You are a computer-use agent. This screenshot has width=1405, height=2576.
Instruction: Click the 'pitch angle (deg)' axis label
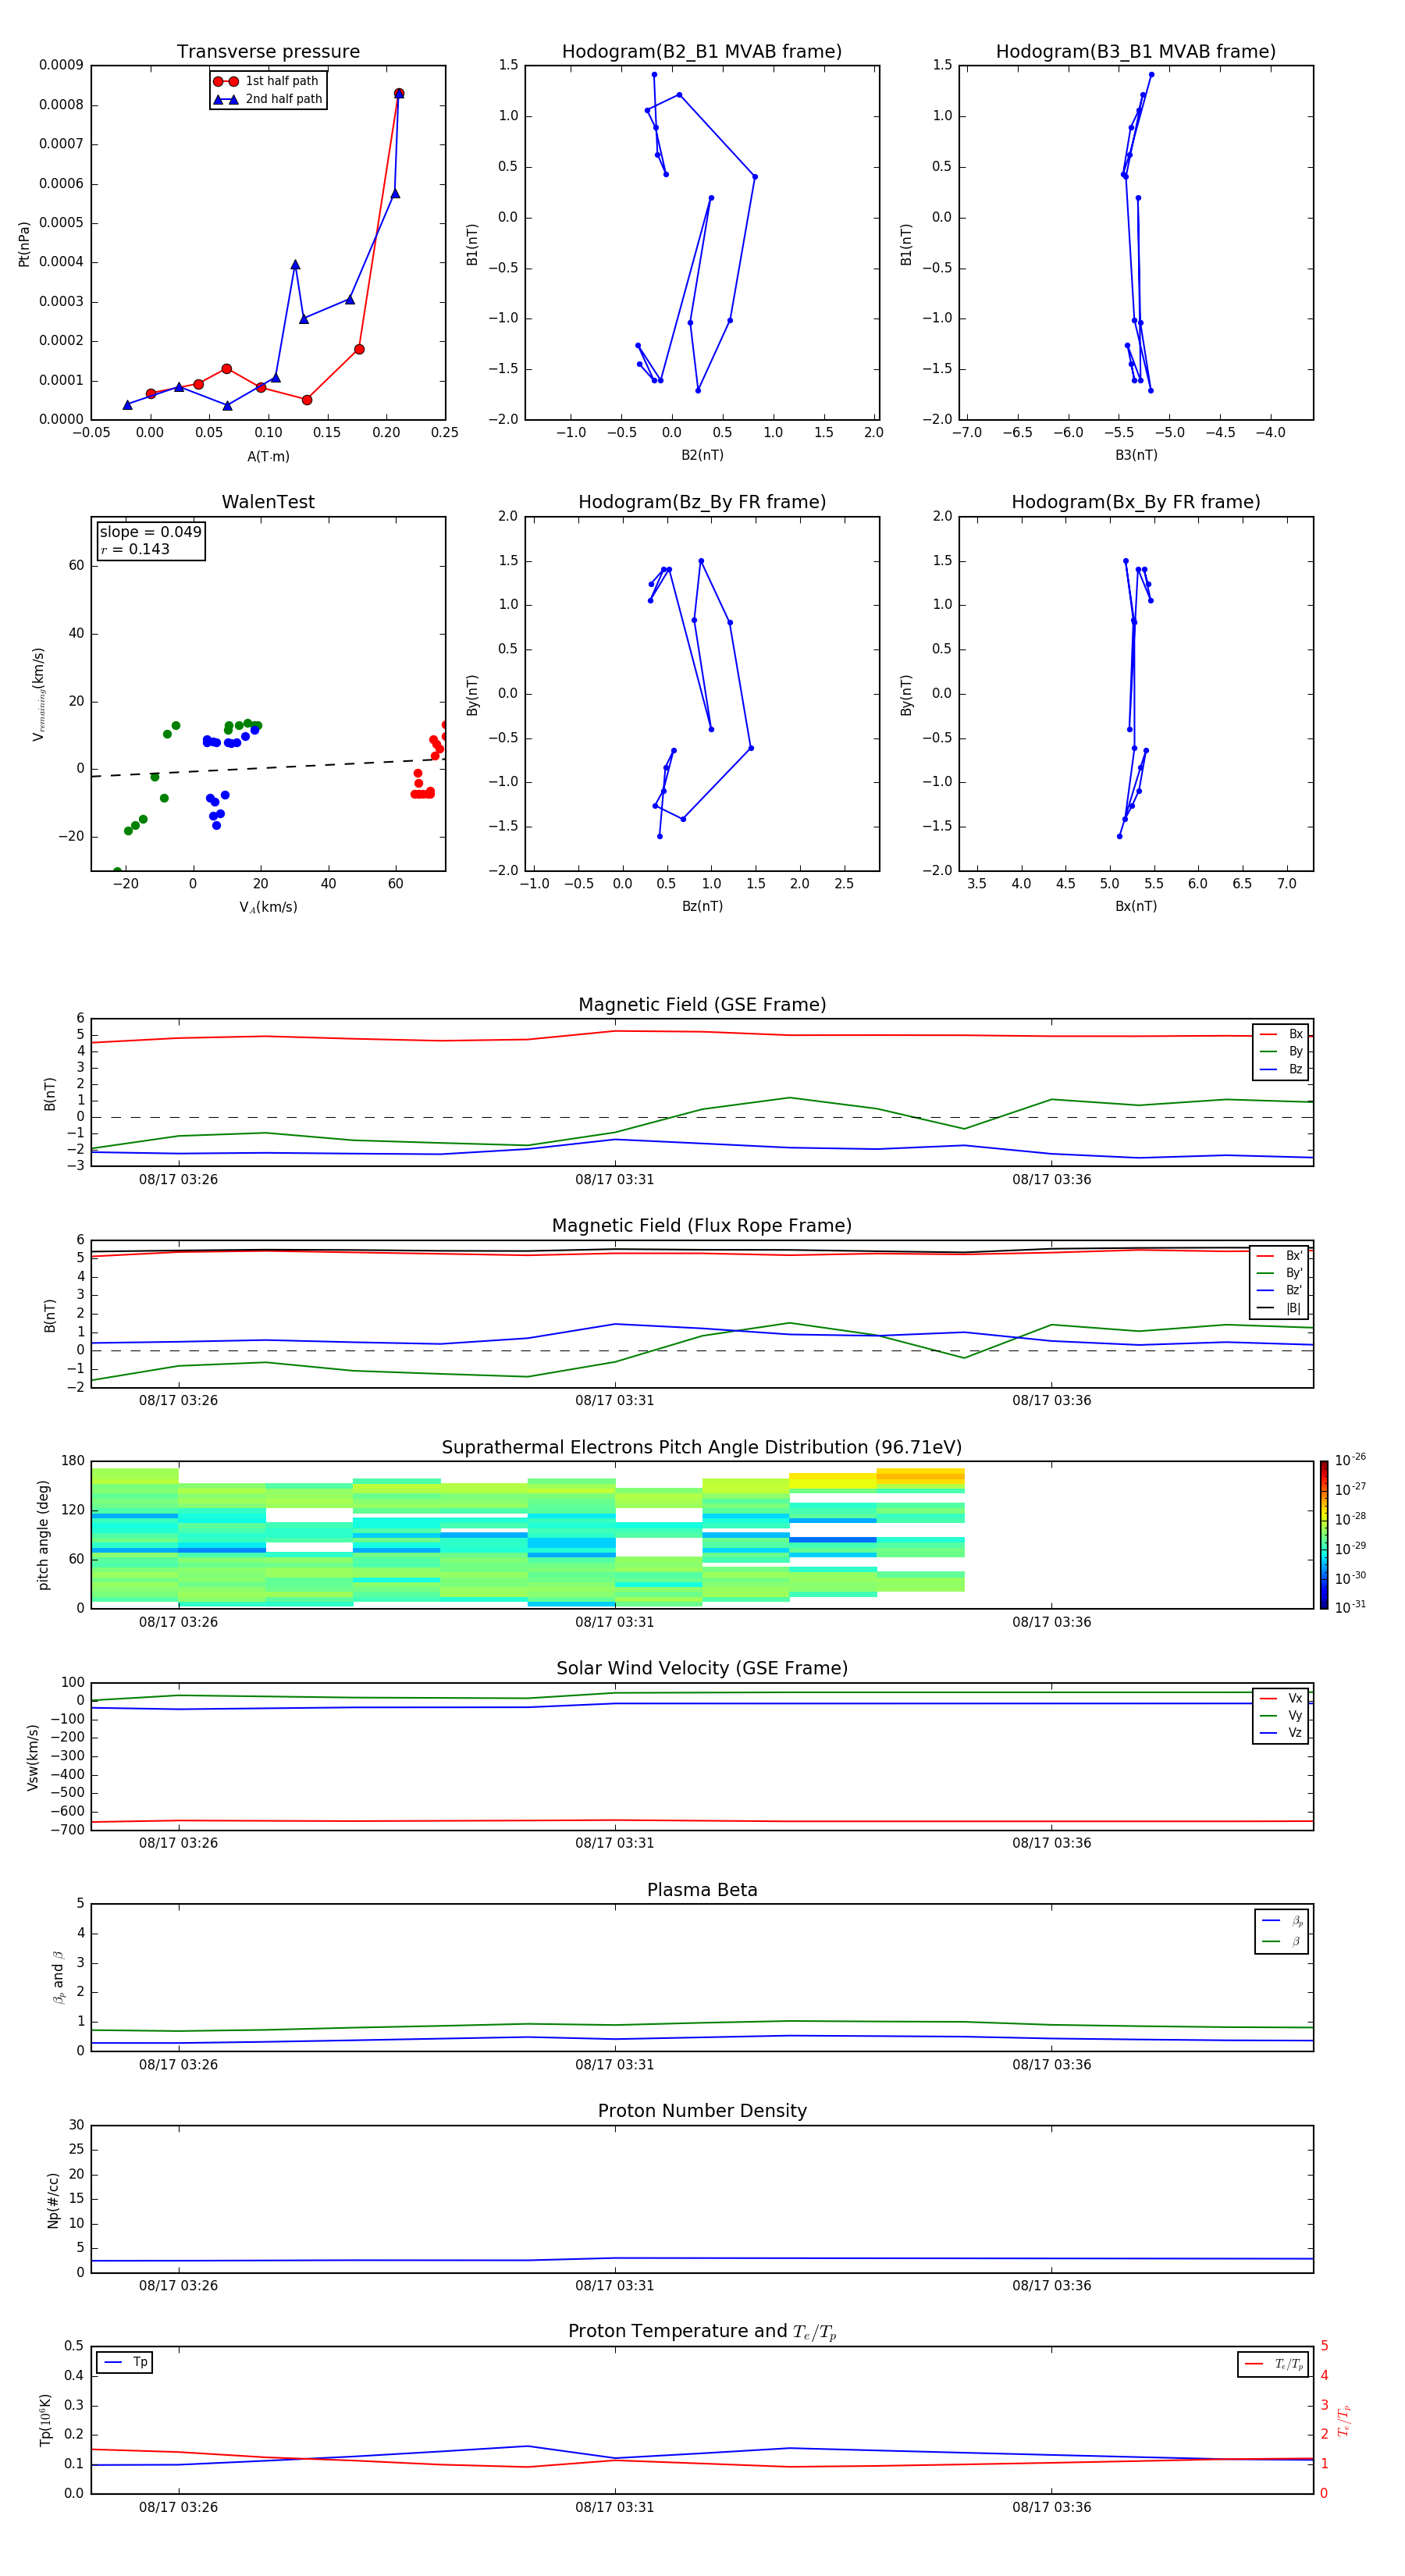[43, 1535]
